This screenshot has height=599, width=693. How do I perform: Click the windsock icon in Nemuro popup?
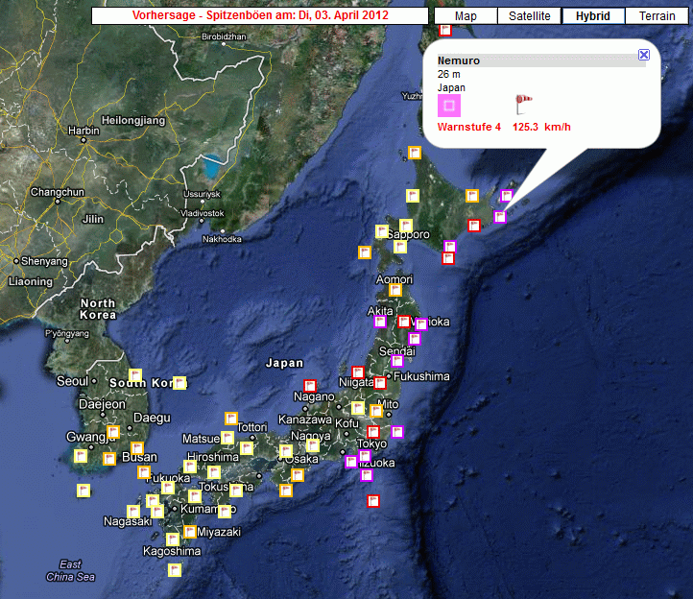click(x=524, y=105)
